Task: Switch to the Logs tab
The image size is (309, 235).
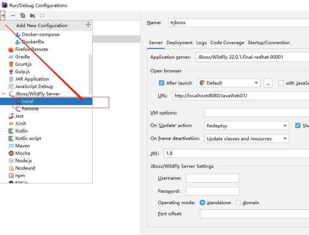Action: pos(201,43)
